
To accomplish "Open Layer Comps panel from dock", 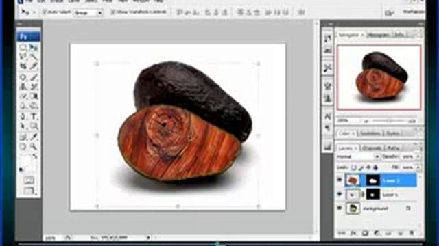I will [328, 147].
